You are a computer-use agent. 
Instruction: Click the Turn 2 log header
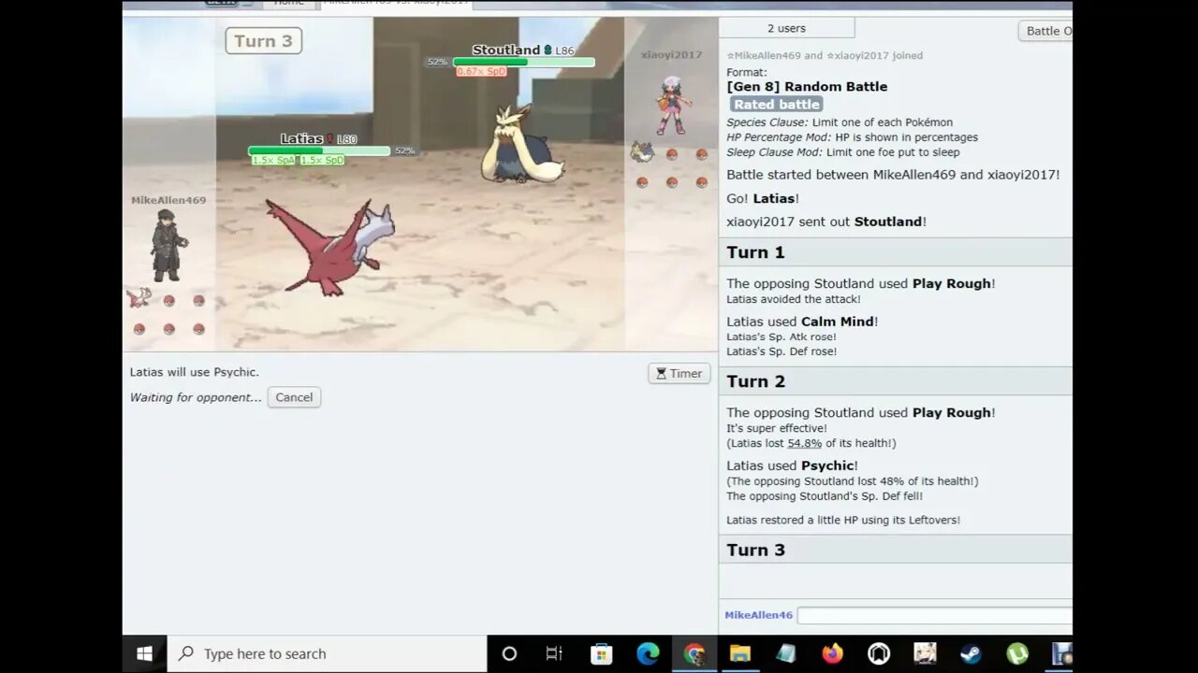click(895, 381)
